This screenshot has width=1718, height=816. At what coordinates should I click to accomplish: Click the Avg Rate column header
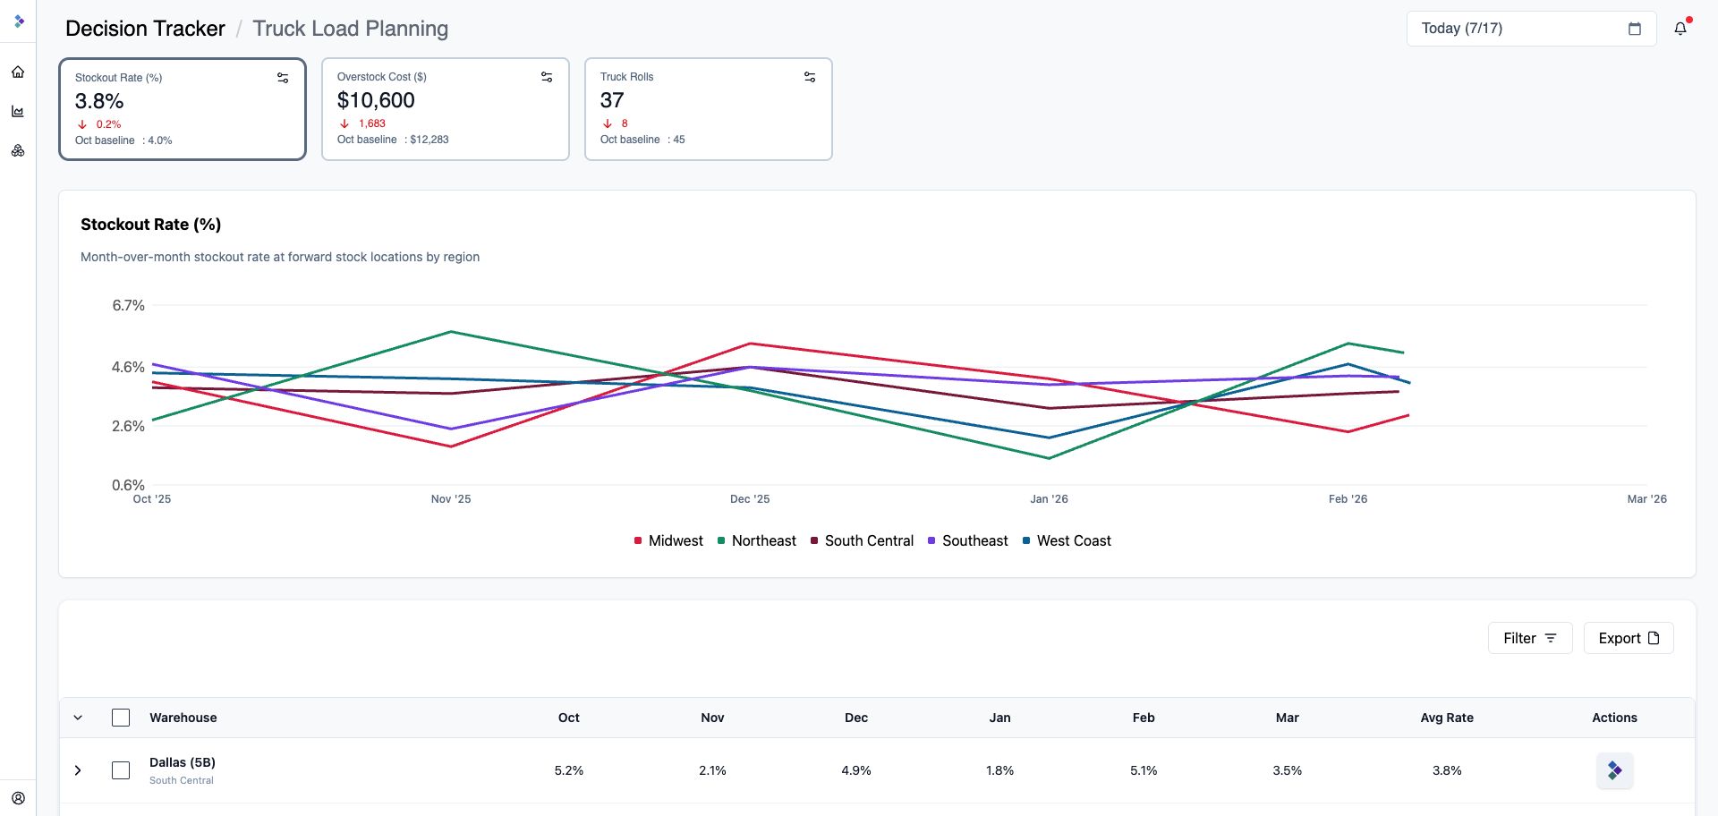pyautogui.click(x=1447, y=718)
